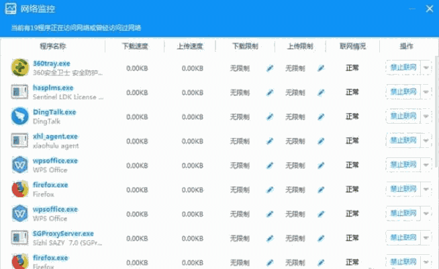This screenshot has height=269, width=439.
Task: Select upload speed 0.00KB for xhl_agent.exe
Action: [x=193, y=141]
